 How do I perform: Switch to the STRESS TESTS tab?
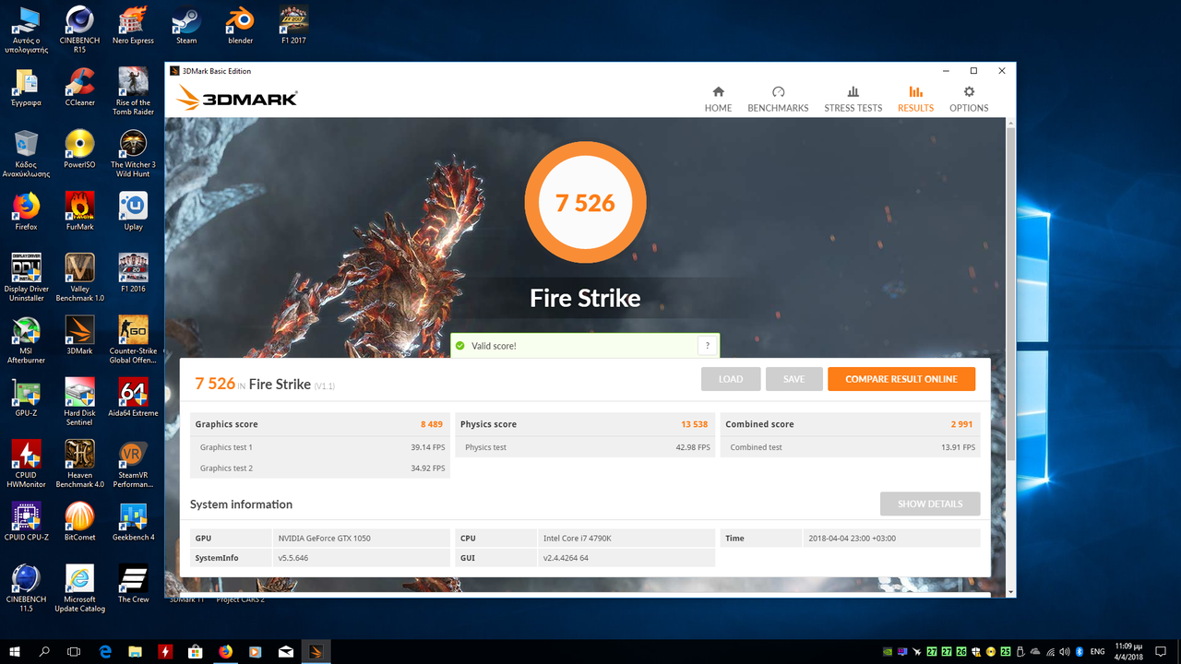[853, 100]
